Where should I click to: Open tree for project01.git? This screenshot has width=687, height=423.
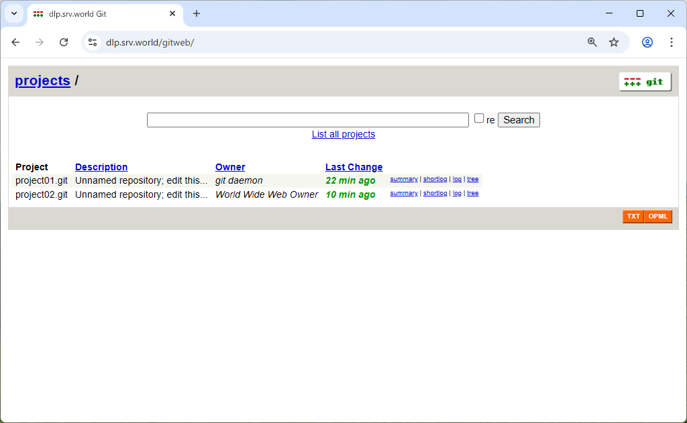[x=473, y=179]
